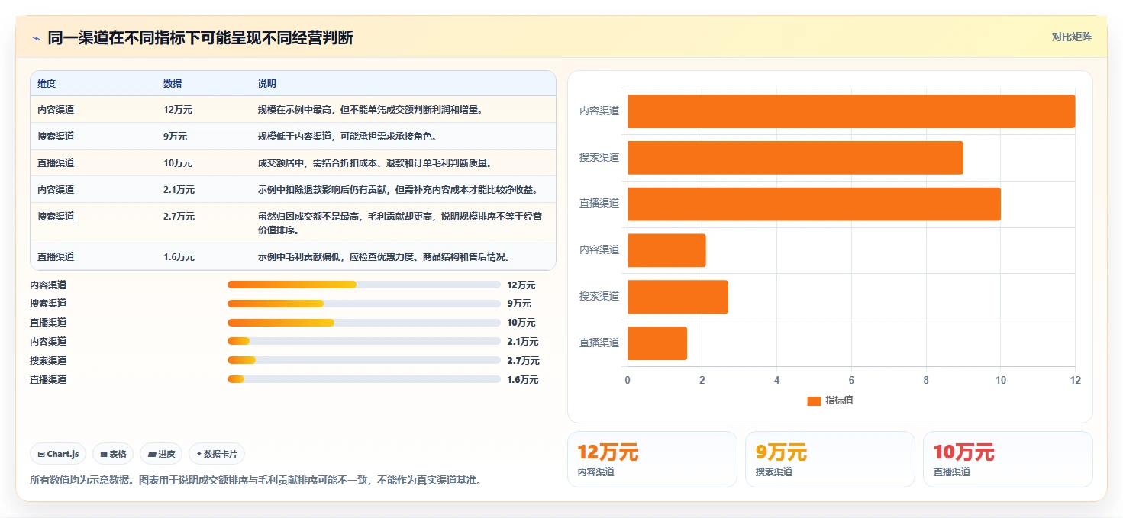The height and width of the screenshot is (518, 1123).
Task: Click the lightning icon beside the card title
Action: point(36,37)
